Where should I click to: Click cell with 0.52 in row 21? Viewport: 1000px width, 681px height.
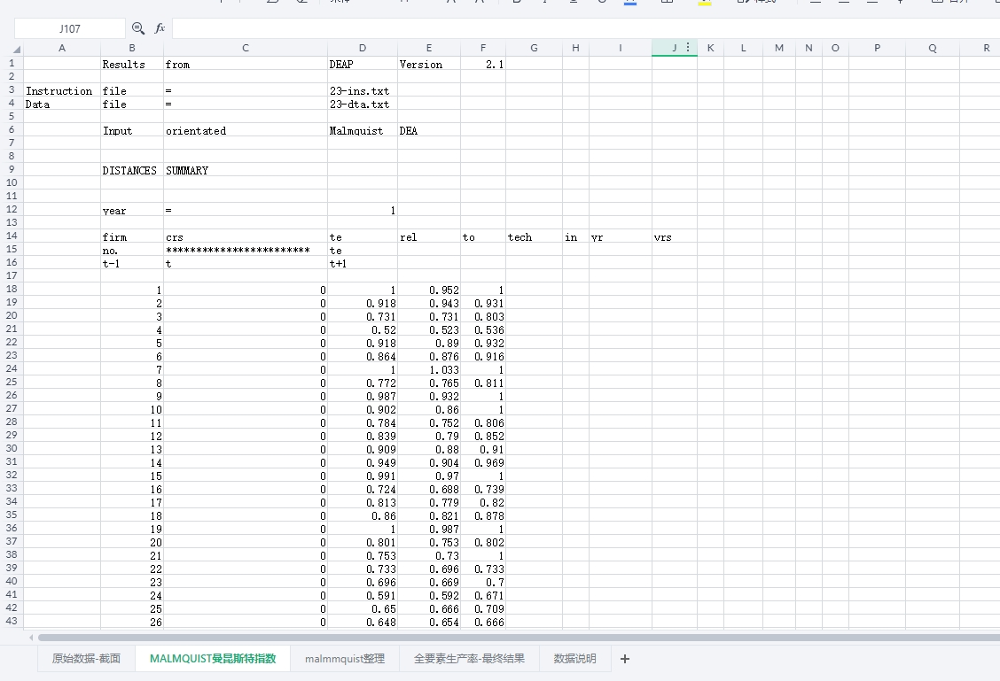point(363,330)
